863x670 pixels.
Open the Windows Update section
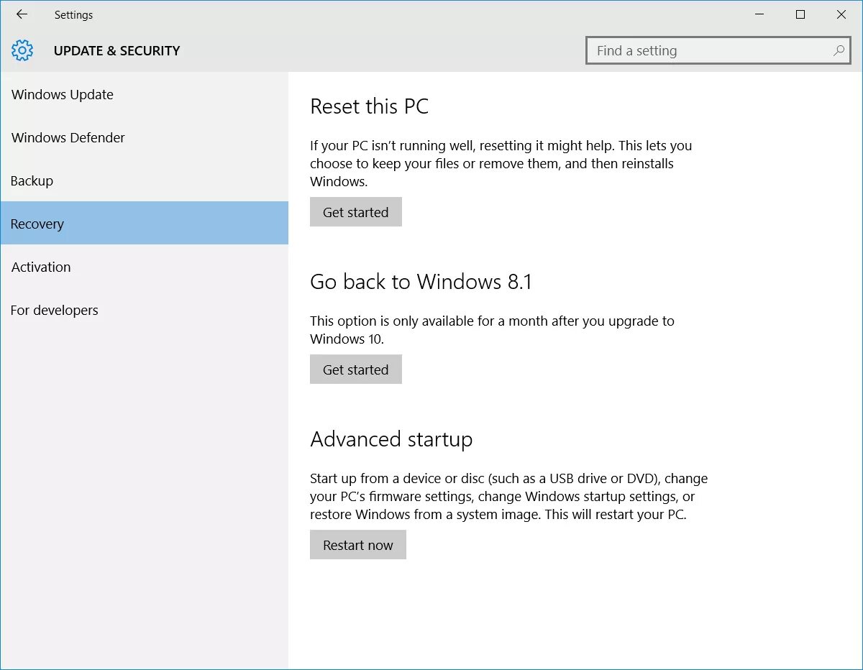[63, 95]
